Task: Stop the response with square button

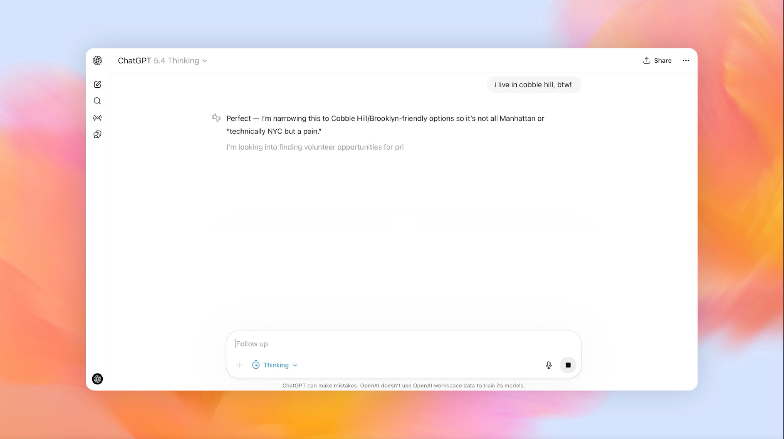Action: click(568, 365)
